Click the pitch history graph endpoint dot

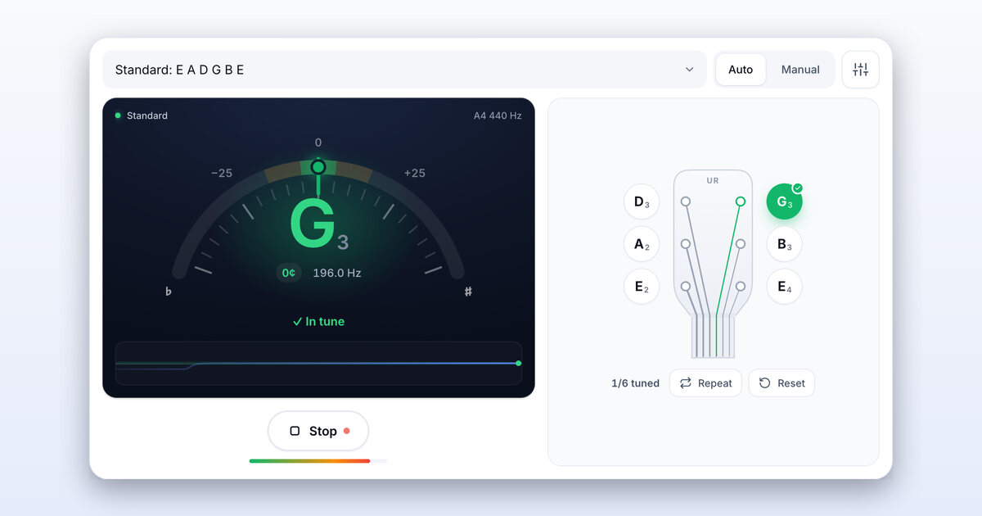pyautogui.click(x=518, y=363)
